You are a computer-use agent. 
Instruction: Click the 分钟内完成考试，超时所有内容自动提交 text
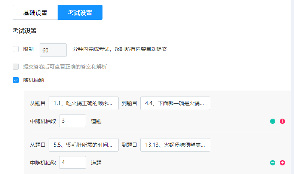coord(120,49)
